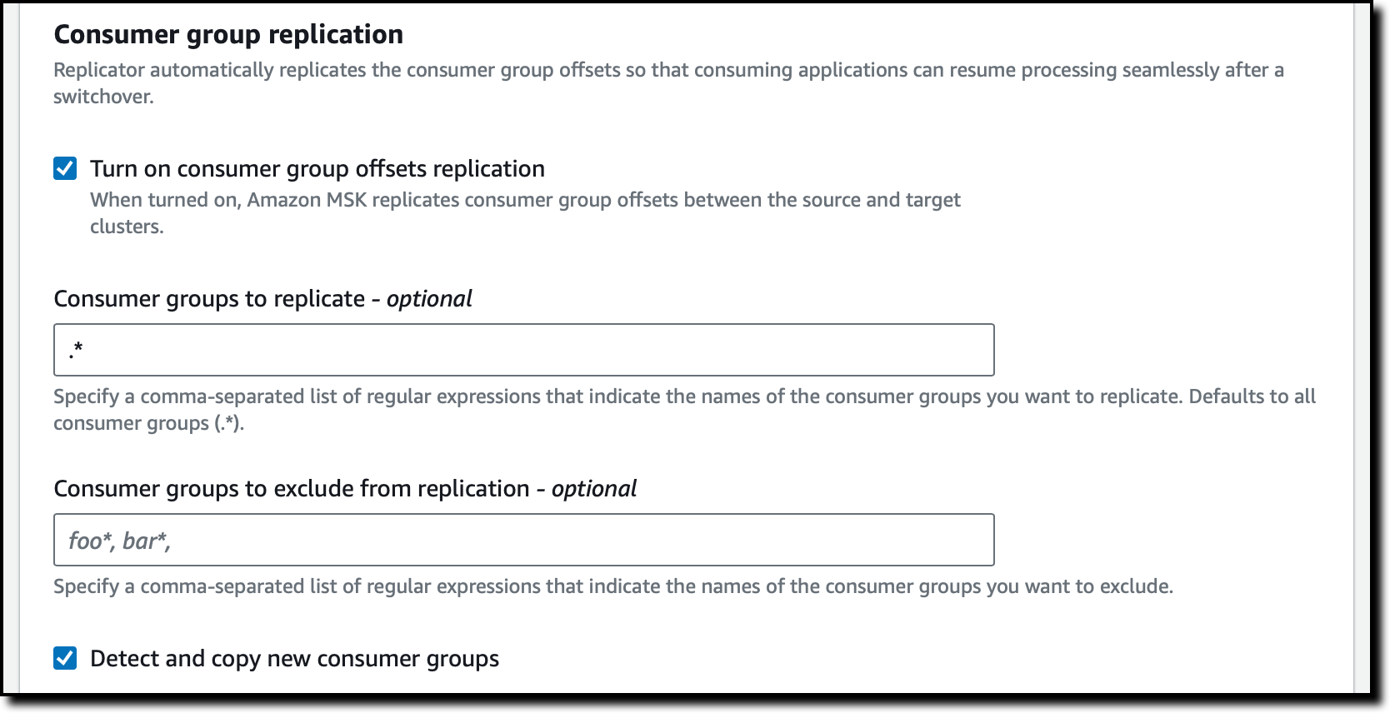Click the Replicator automatically replicates section description
The height and width of the screenshot is (713, 1390).
(668, 83)
